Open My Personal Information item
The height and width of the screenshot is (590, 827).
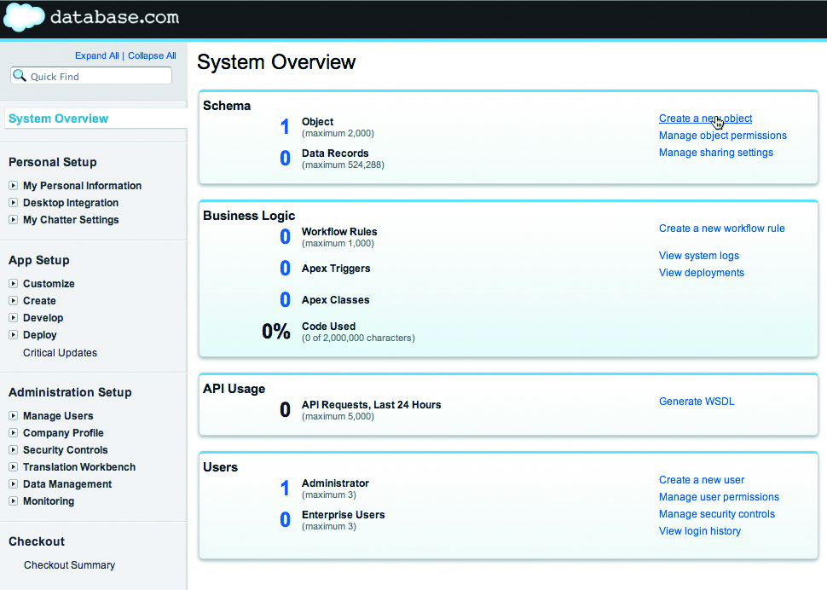83,186
